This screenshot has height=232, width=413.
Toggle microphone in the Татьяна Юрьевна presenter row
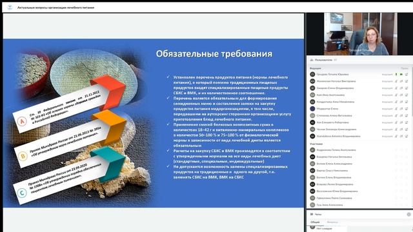click(396, 75)
